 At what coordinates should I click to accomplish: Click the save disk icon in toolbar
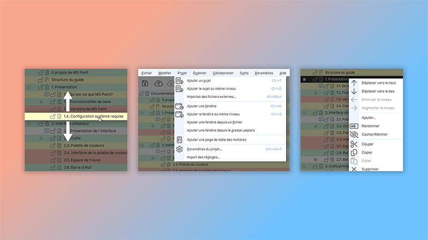(145, 83)
